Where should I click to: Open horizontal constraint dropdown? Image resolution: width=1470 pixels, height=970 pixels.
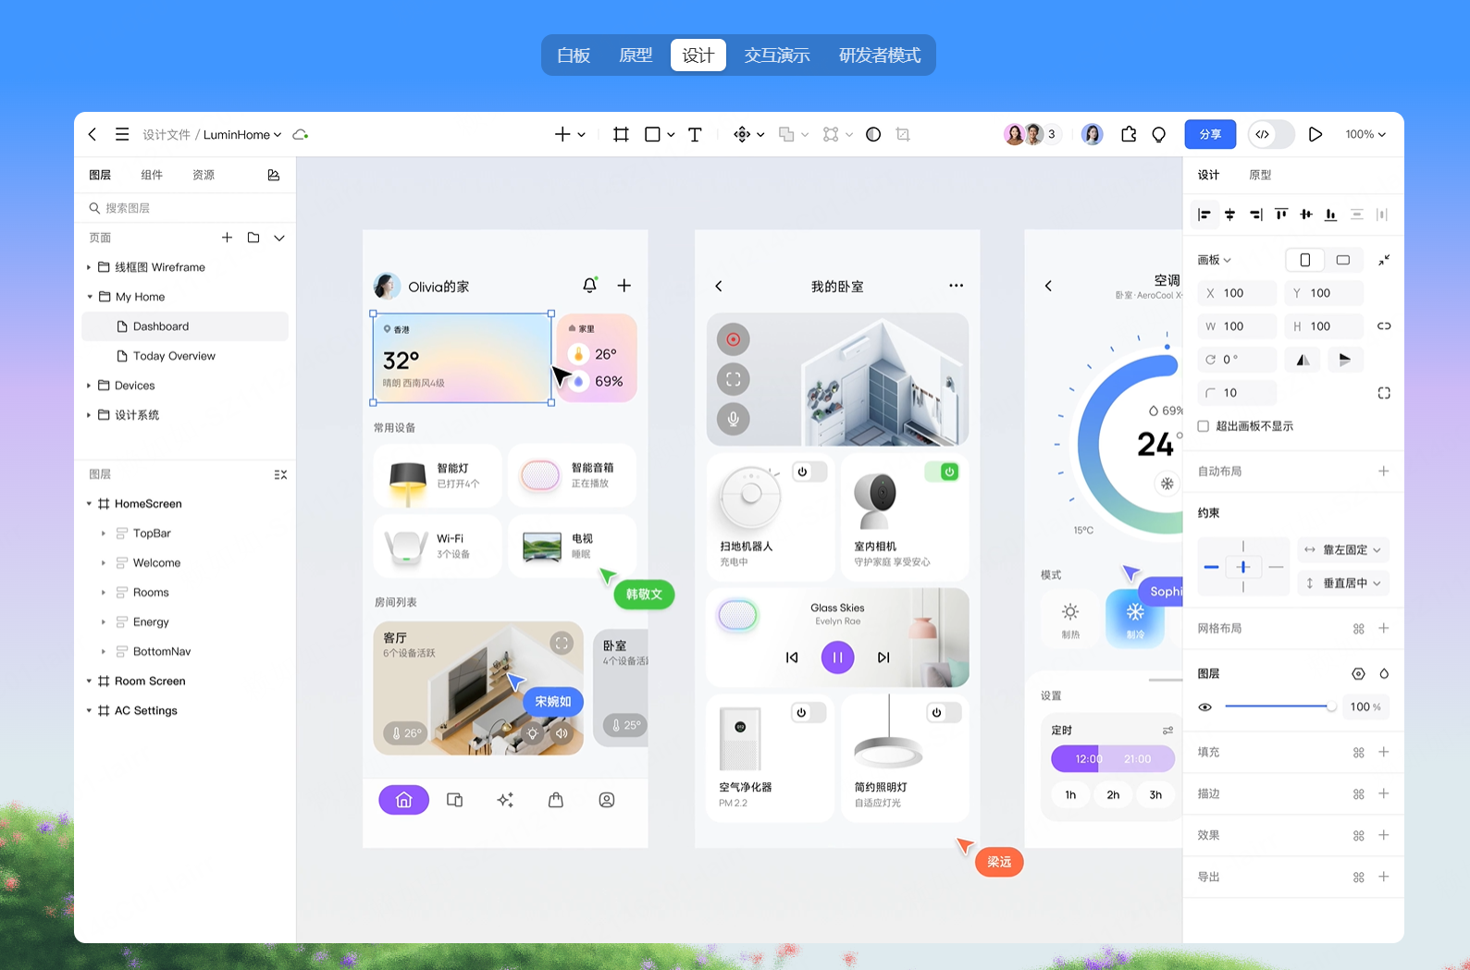pos(1343,549)
